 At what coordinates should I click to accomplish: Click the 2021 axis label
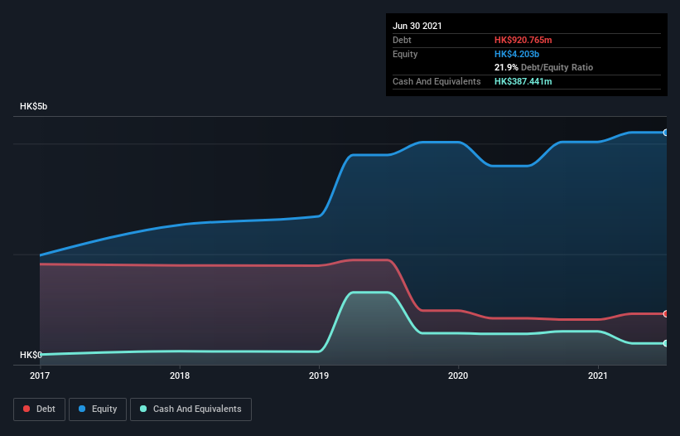(598, 375)
